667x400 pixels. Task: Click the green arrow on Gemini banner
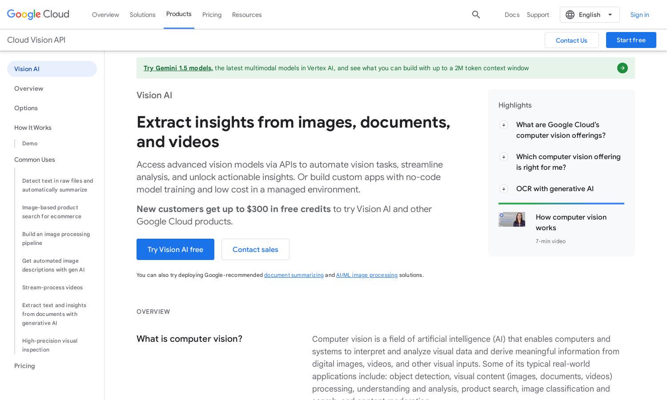click(623, 68)
